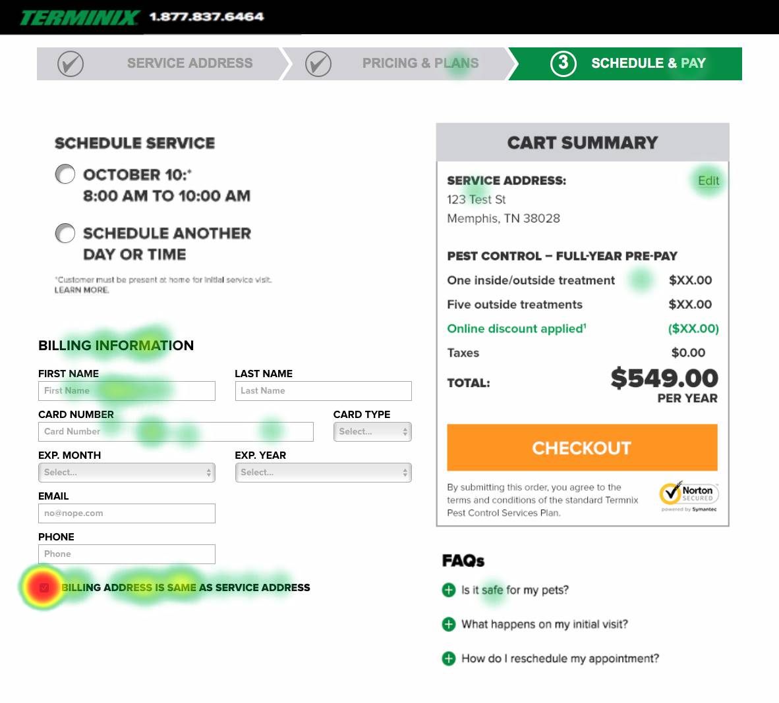This screenshot has width=779, height=703.
Task: Select the October 10 8:00 AM time slot
Action: click(65, 174)
